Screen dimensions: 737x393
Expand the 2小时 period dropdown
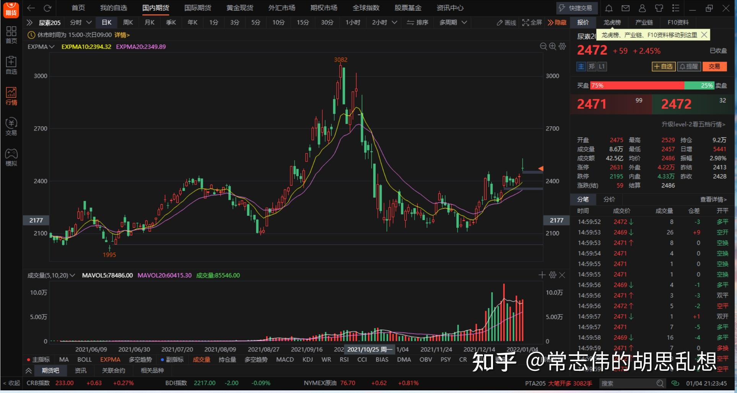pos(395,23)
